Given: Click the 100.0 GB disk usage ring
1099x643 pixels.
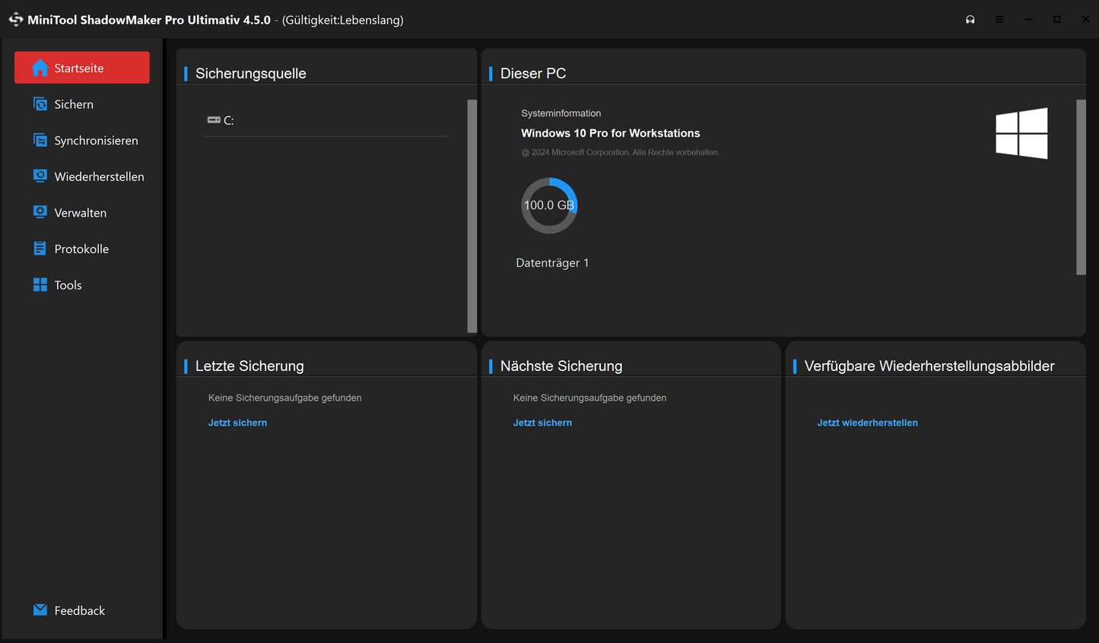Looking at the screenshot, I should coord(549,205).
